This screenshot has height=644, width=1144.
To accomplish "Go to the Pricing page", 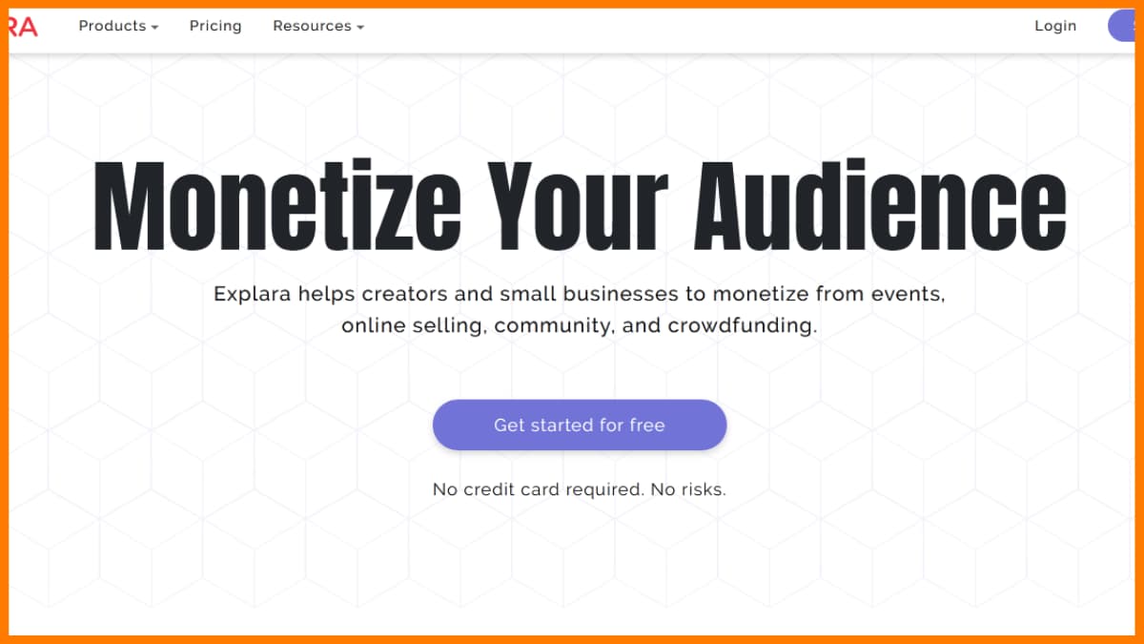I will tap(215, 26).
